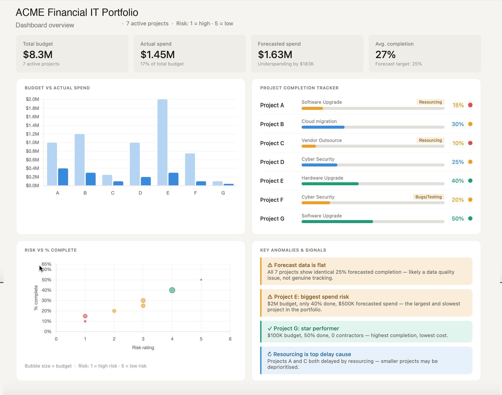Open the 'Resourcing is top delay cause' alert
502x395 pixels.
point(366,360)
